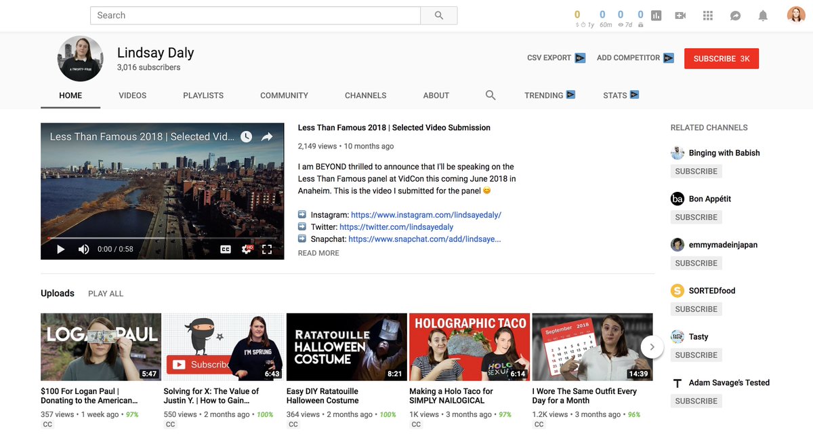Click the Binging with Babish channel name
Screen dimensions: 813x440
(724, 153)
